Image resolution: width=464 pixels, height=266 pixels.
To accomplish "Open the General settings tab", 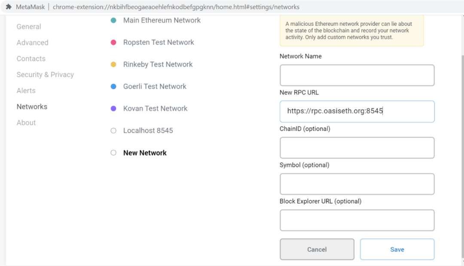I will pyautogui.click(x=29, y=27).
